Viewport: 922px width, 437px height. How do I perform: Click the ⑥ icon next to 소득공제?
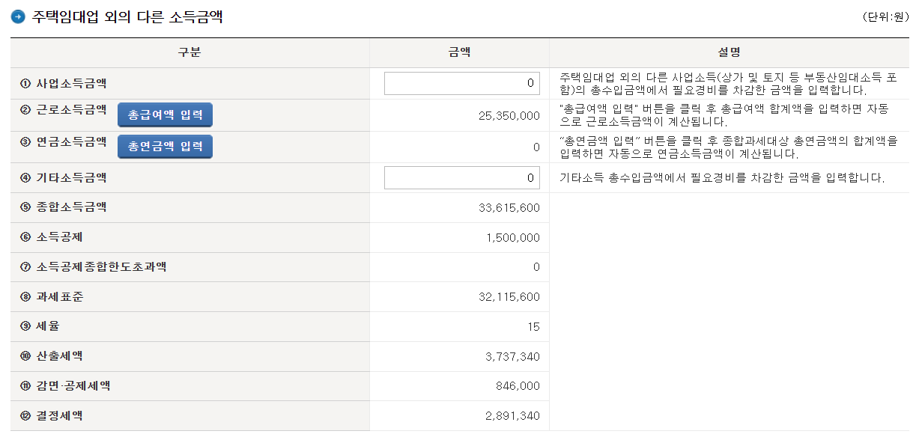24,237
